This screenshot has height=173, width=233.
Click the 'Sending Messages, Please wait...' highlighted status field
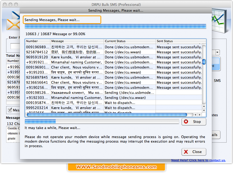pyautogui.click(x=62, y=20)
